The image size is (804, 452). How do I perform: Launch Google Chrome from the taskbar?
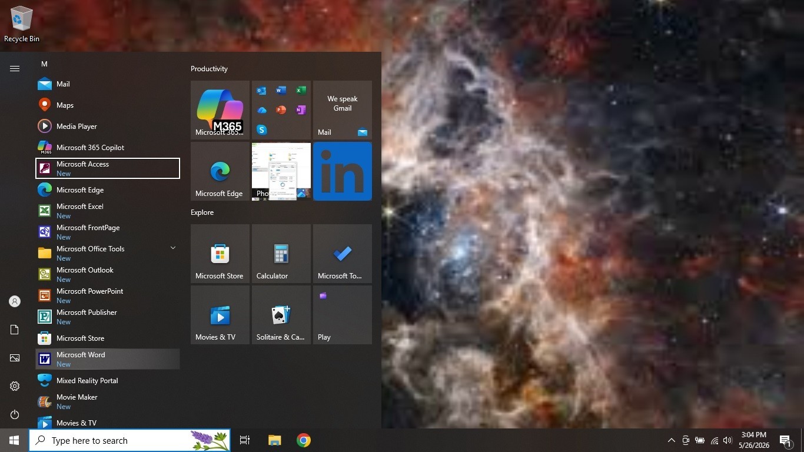(x=304, y=440)
